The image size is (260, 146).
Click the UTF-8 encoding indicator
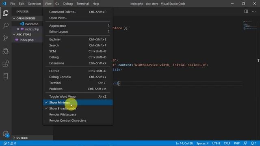pos(216,143)
